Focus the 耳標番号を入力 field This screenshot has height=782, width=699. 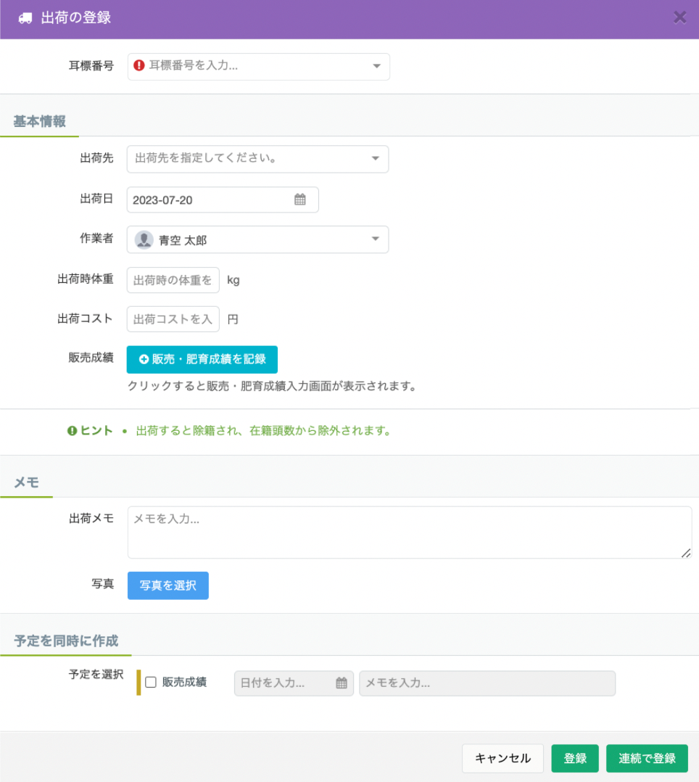coord(258,66)
